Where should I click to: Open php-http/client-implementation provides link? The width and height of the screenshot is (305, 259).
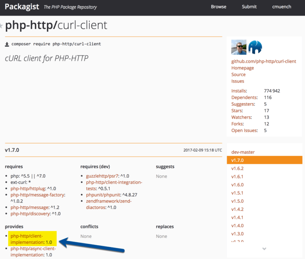pyautogui.click(x=27, y=239)
